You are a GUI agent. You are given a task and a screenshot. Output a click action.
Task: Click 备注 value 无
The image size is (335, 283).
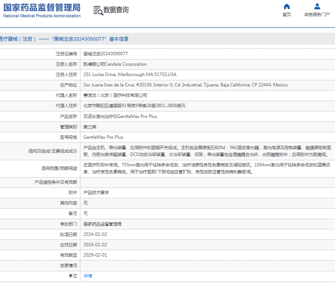86,213
